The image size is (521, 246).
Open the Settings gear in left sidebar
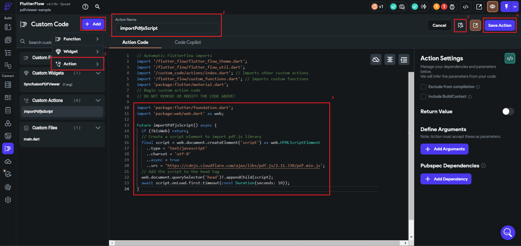click(8, 200)
